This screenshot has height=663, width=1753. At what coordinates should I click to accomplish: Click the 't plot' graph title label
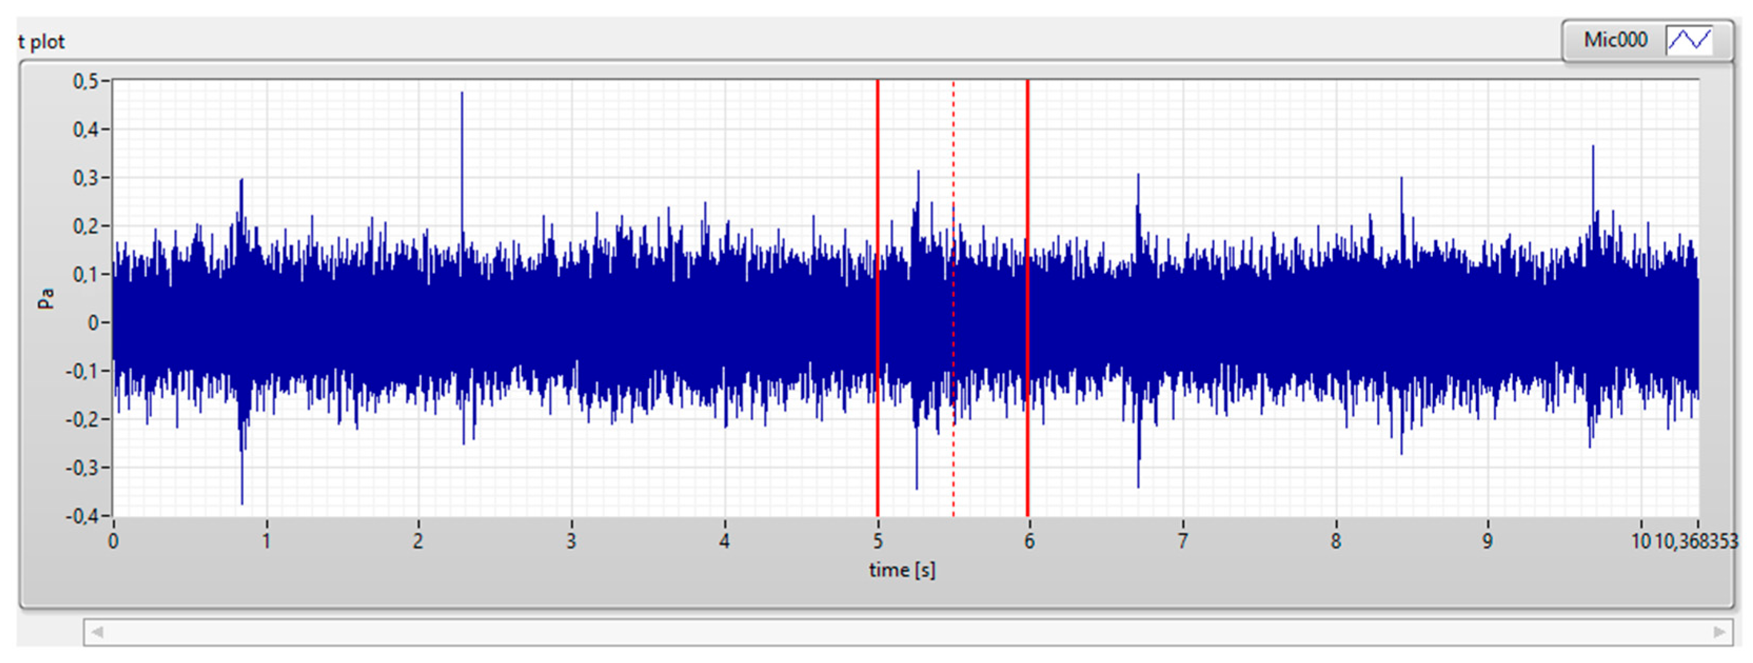point(41,42)
